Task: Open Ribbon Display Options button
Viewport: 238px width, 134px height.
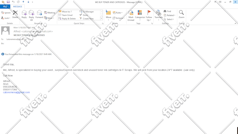Action: 220,2
